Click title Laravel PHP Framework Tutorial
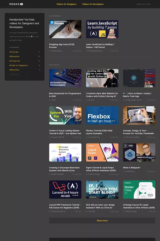This screenshot has height=241, width=160. point(65,206)
